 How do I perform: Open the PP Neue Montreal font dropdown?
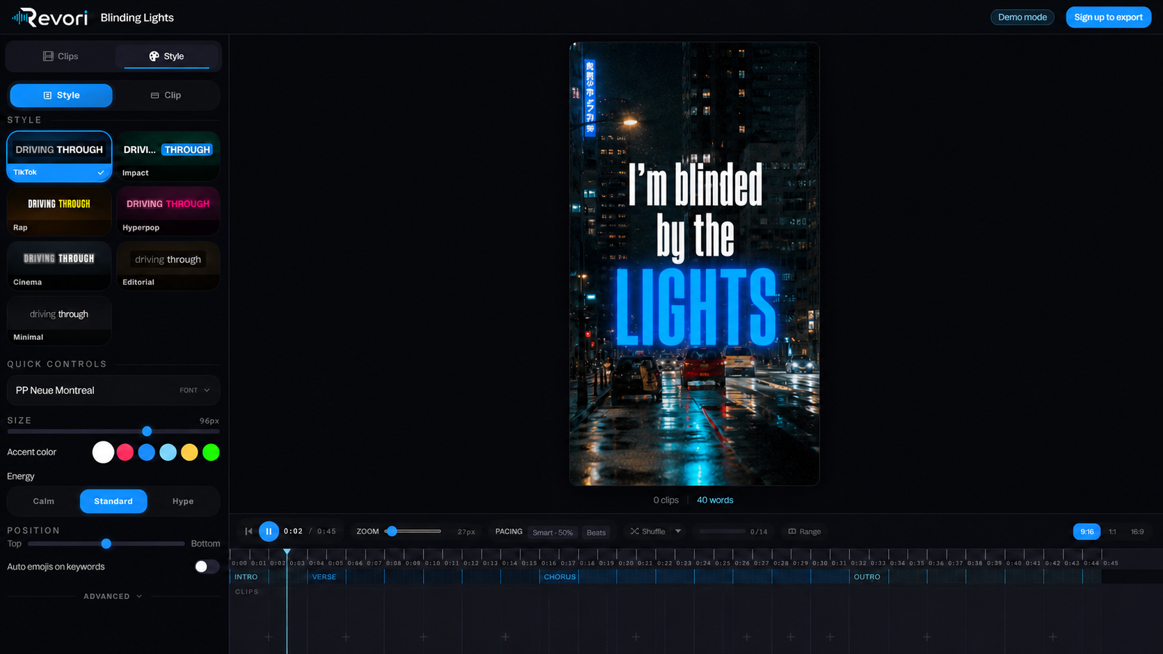point(113,391)
